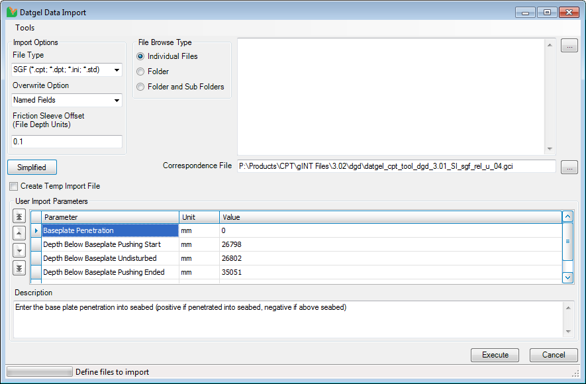This screenshot has width=586, height=384.
Task: Click parameter grid scroll-to-bottom arrow
Action: coord(567,277)
